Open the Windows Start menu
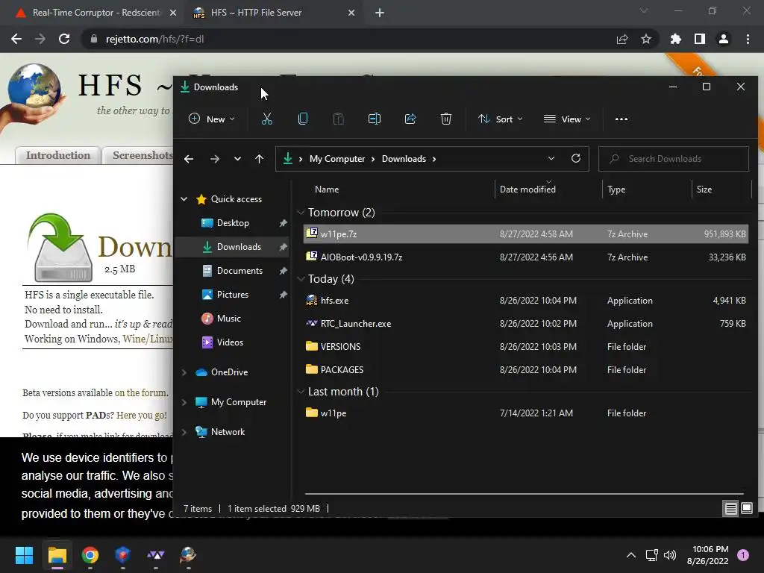Viewport: 764px width, 573px height. click(24, 555)
